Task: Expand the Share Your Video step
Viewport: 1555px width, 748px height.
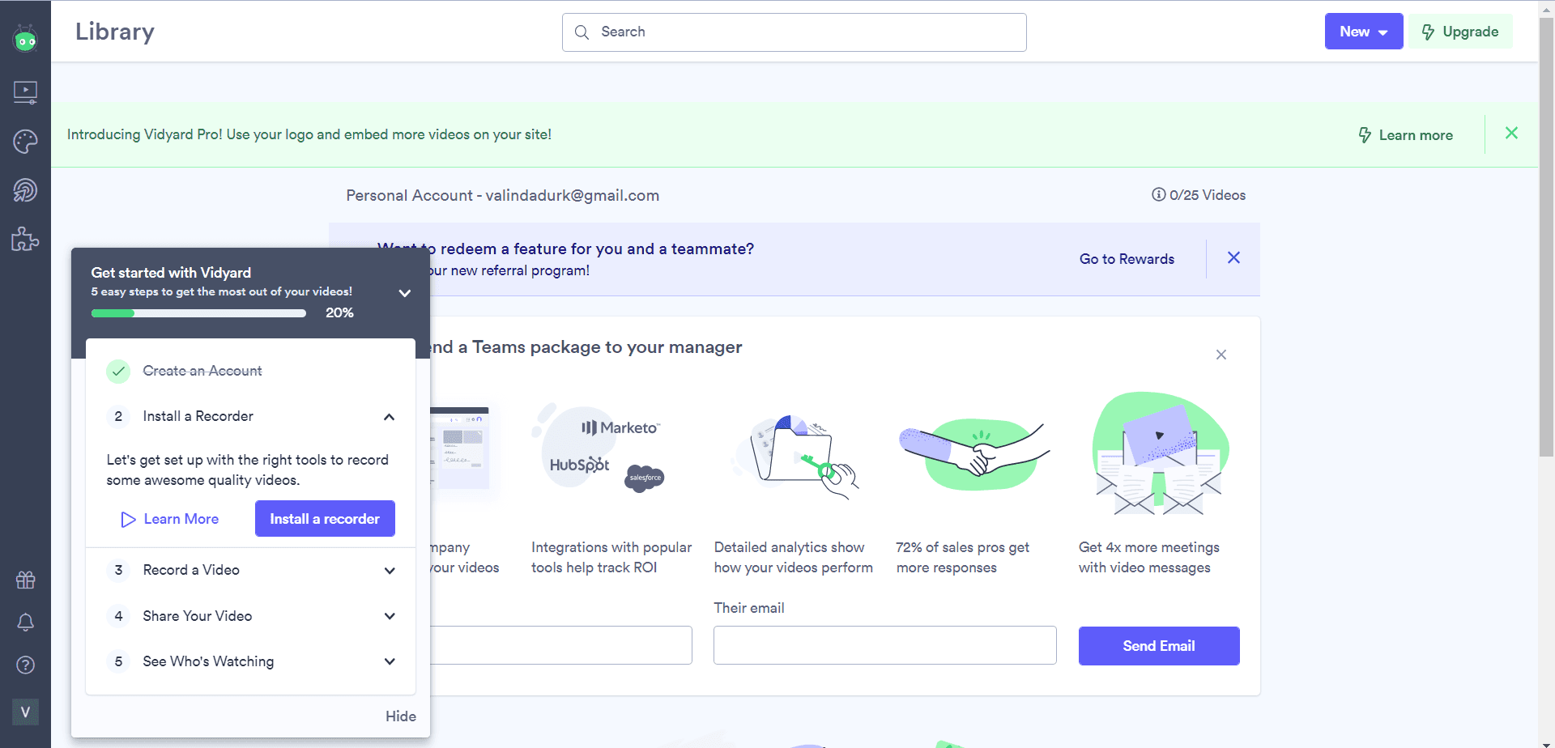Action: tap(390, 616)
